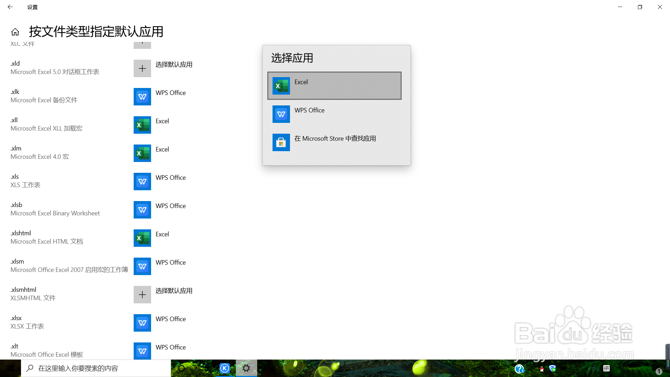Viewport: 670px width, 377px height.
Task: Click the Settings gear in the taskbar
Action: click(246, 368)
